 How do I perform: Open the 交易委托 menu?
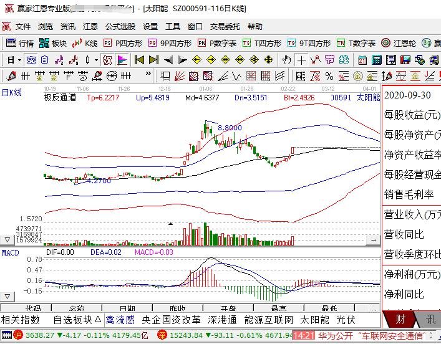[x=225, y=27]
